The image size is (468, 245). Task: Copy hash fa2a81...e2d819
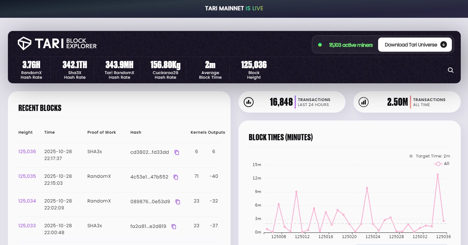click(174, 227)
